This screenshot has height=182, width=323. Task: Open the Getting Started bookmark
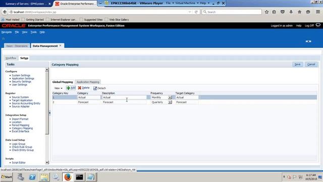[x=33, y=20]
